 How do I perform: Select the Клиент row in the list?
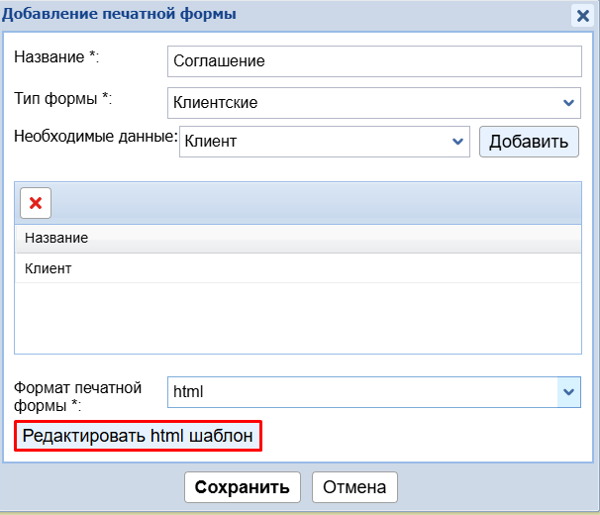point(297,267)
